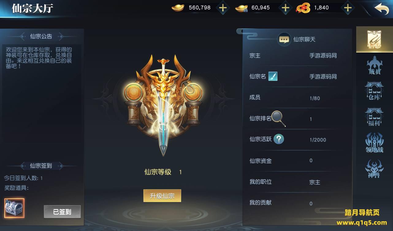
Task: Click the question mark beside 仙宗活跃
Action: pos(279,139)
